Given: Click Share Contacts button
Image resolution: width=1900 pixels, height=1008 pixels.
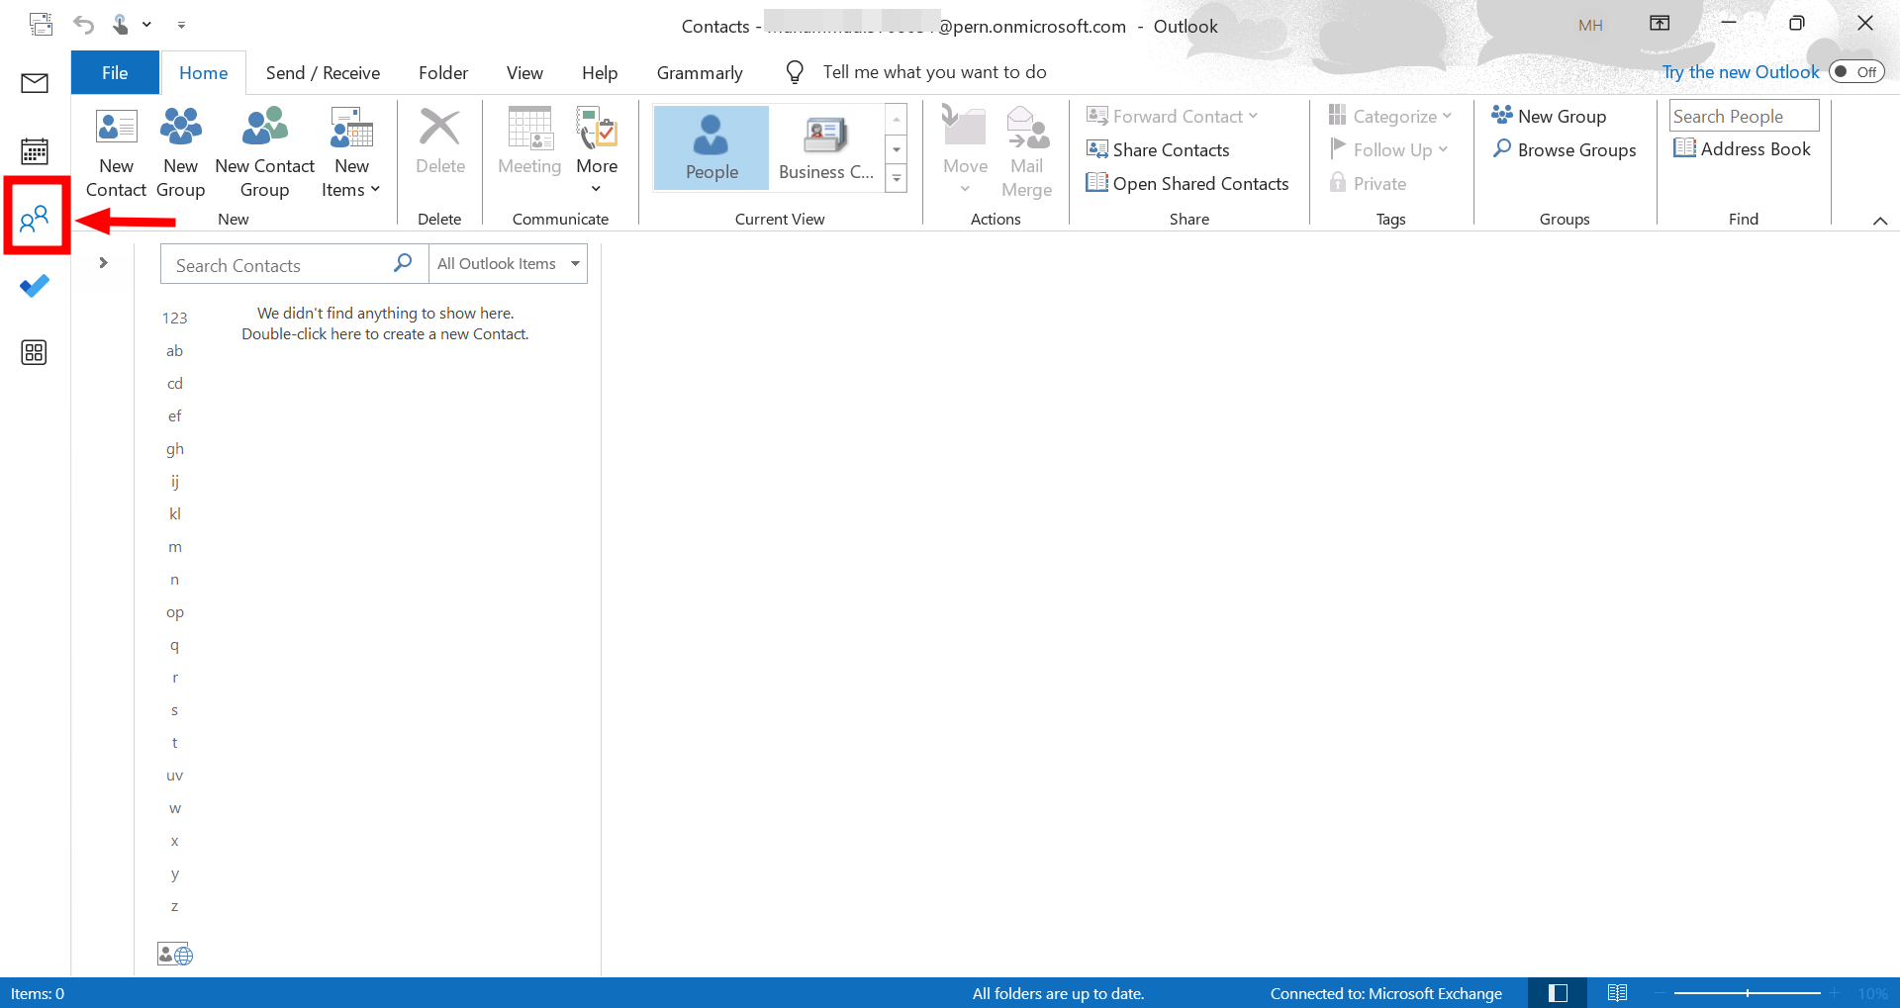Looking at the screenshot, I should [x=1159, y=150].
